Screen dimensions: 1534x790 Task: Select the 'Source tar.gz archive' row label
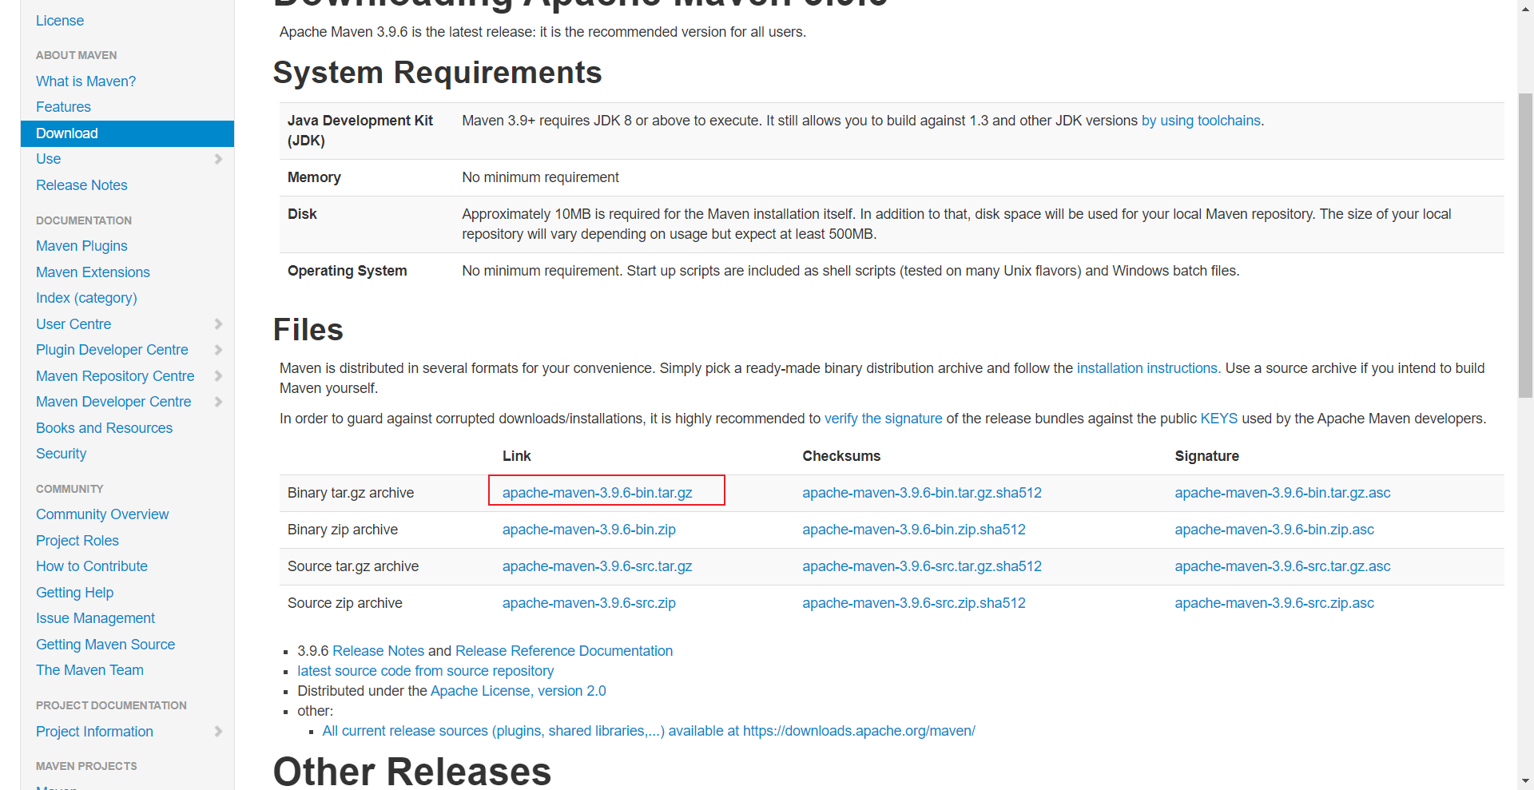(x=353, y=566)
